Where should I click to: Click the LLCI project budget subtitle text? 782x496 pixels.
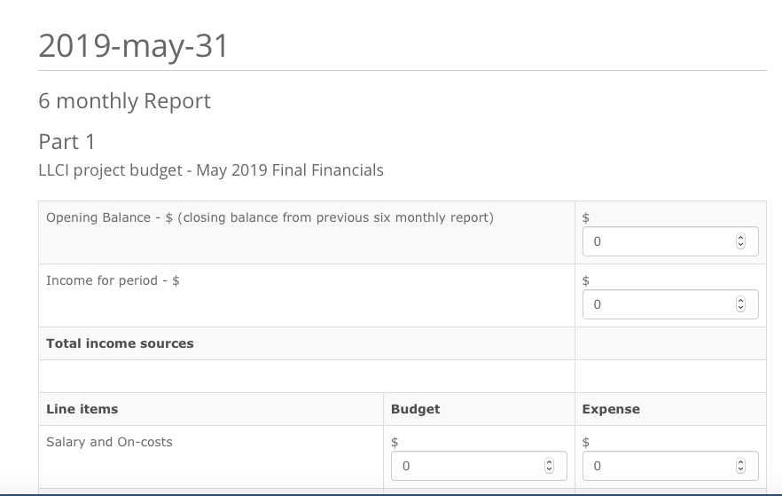(211, 169)
